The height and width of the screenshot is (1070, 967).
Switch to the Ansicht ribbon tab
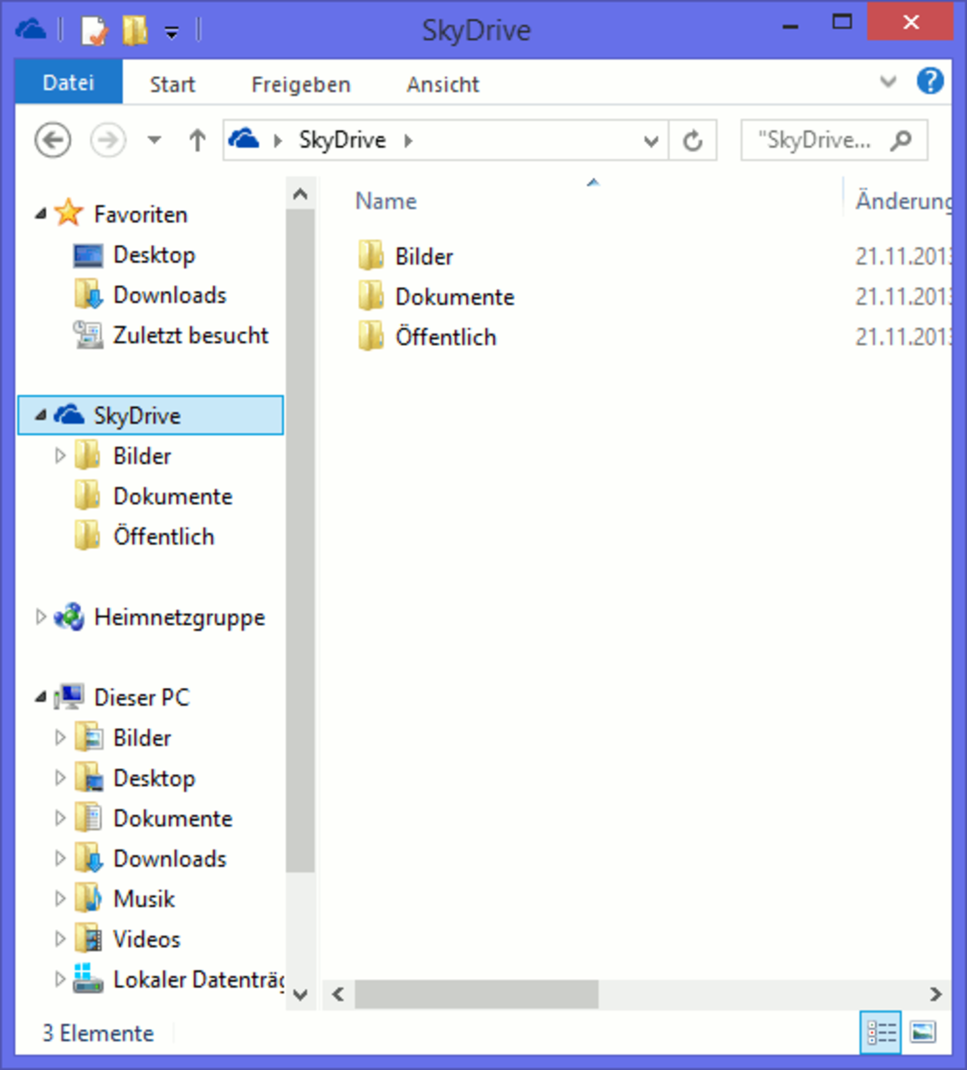tap(443, 84)
